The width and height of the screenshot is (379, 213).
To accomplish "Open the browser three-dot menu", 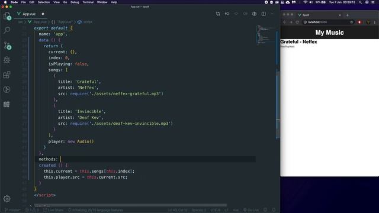I will pos(375,22).
